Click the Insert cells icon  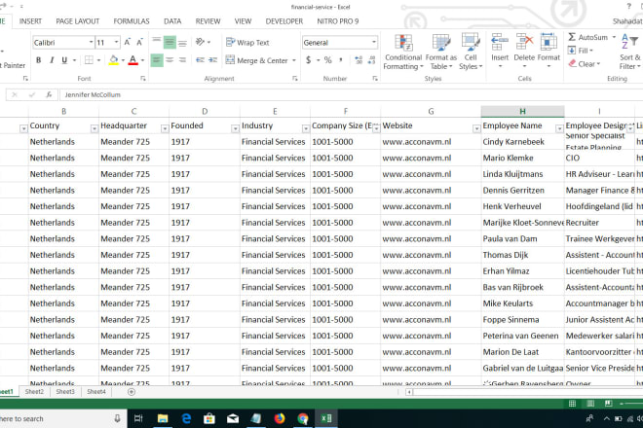(x=500, y=42)
